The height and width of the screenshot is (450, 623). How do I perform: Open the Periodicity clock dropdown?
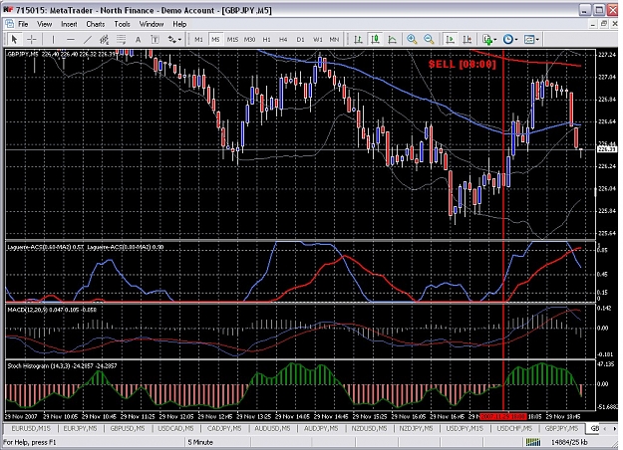pos(510,39)
